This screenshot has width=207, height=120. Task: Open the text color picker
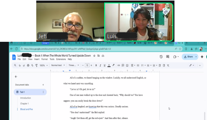click(x=109, y=65)
